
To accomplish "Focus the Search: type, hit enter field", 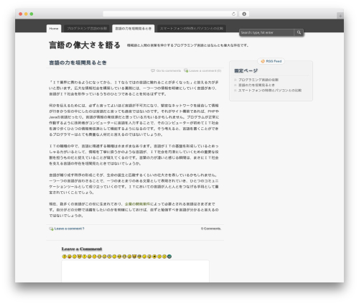I will pos(267,32).
